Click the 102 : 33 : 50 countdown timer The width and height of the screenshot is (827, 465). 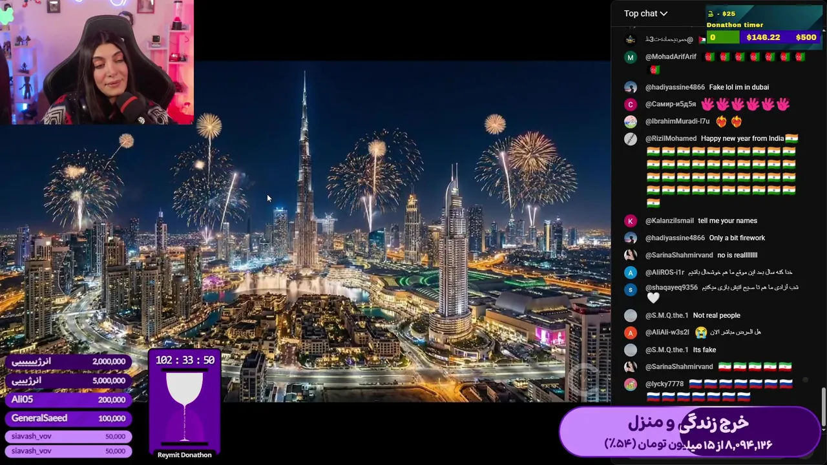[185, 360]
